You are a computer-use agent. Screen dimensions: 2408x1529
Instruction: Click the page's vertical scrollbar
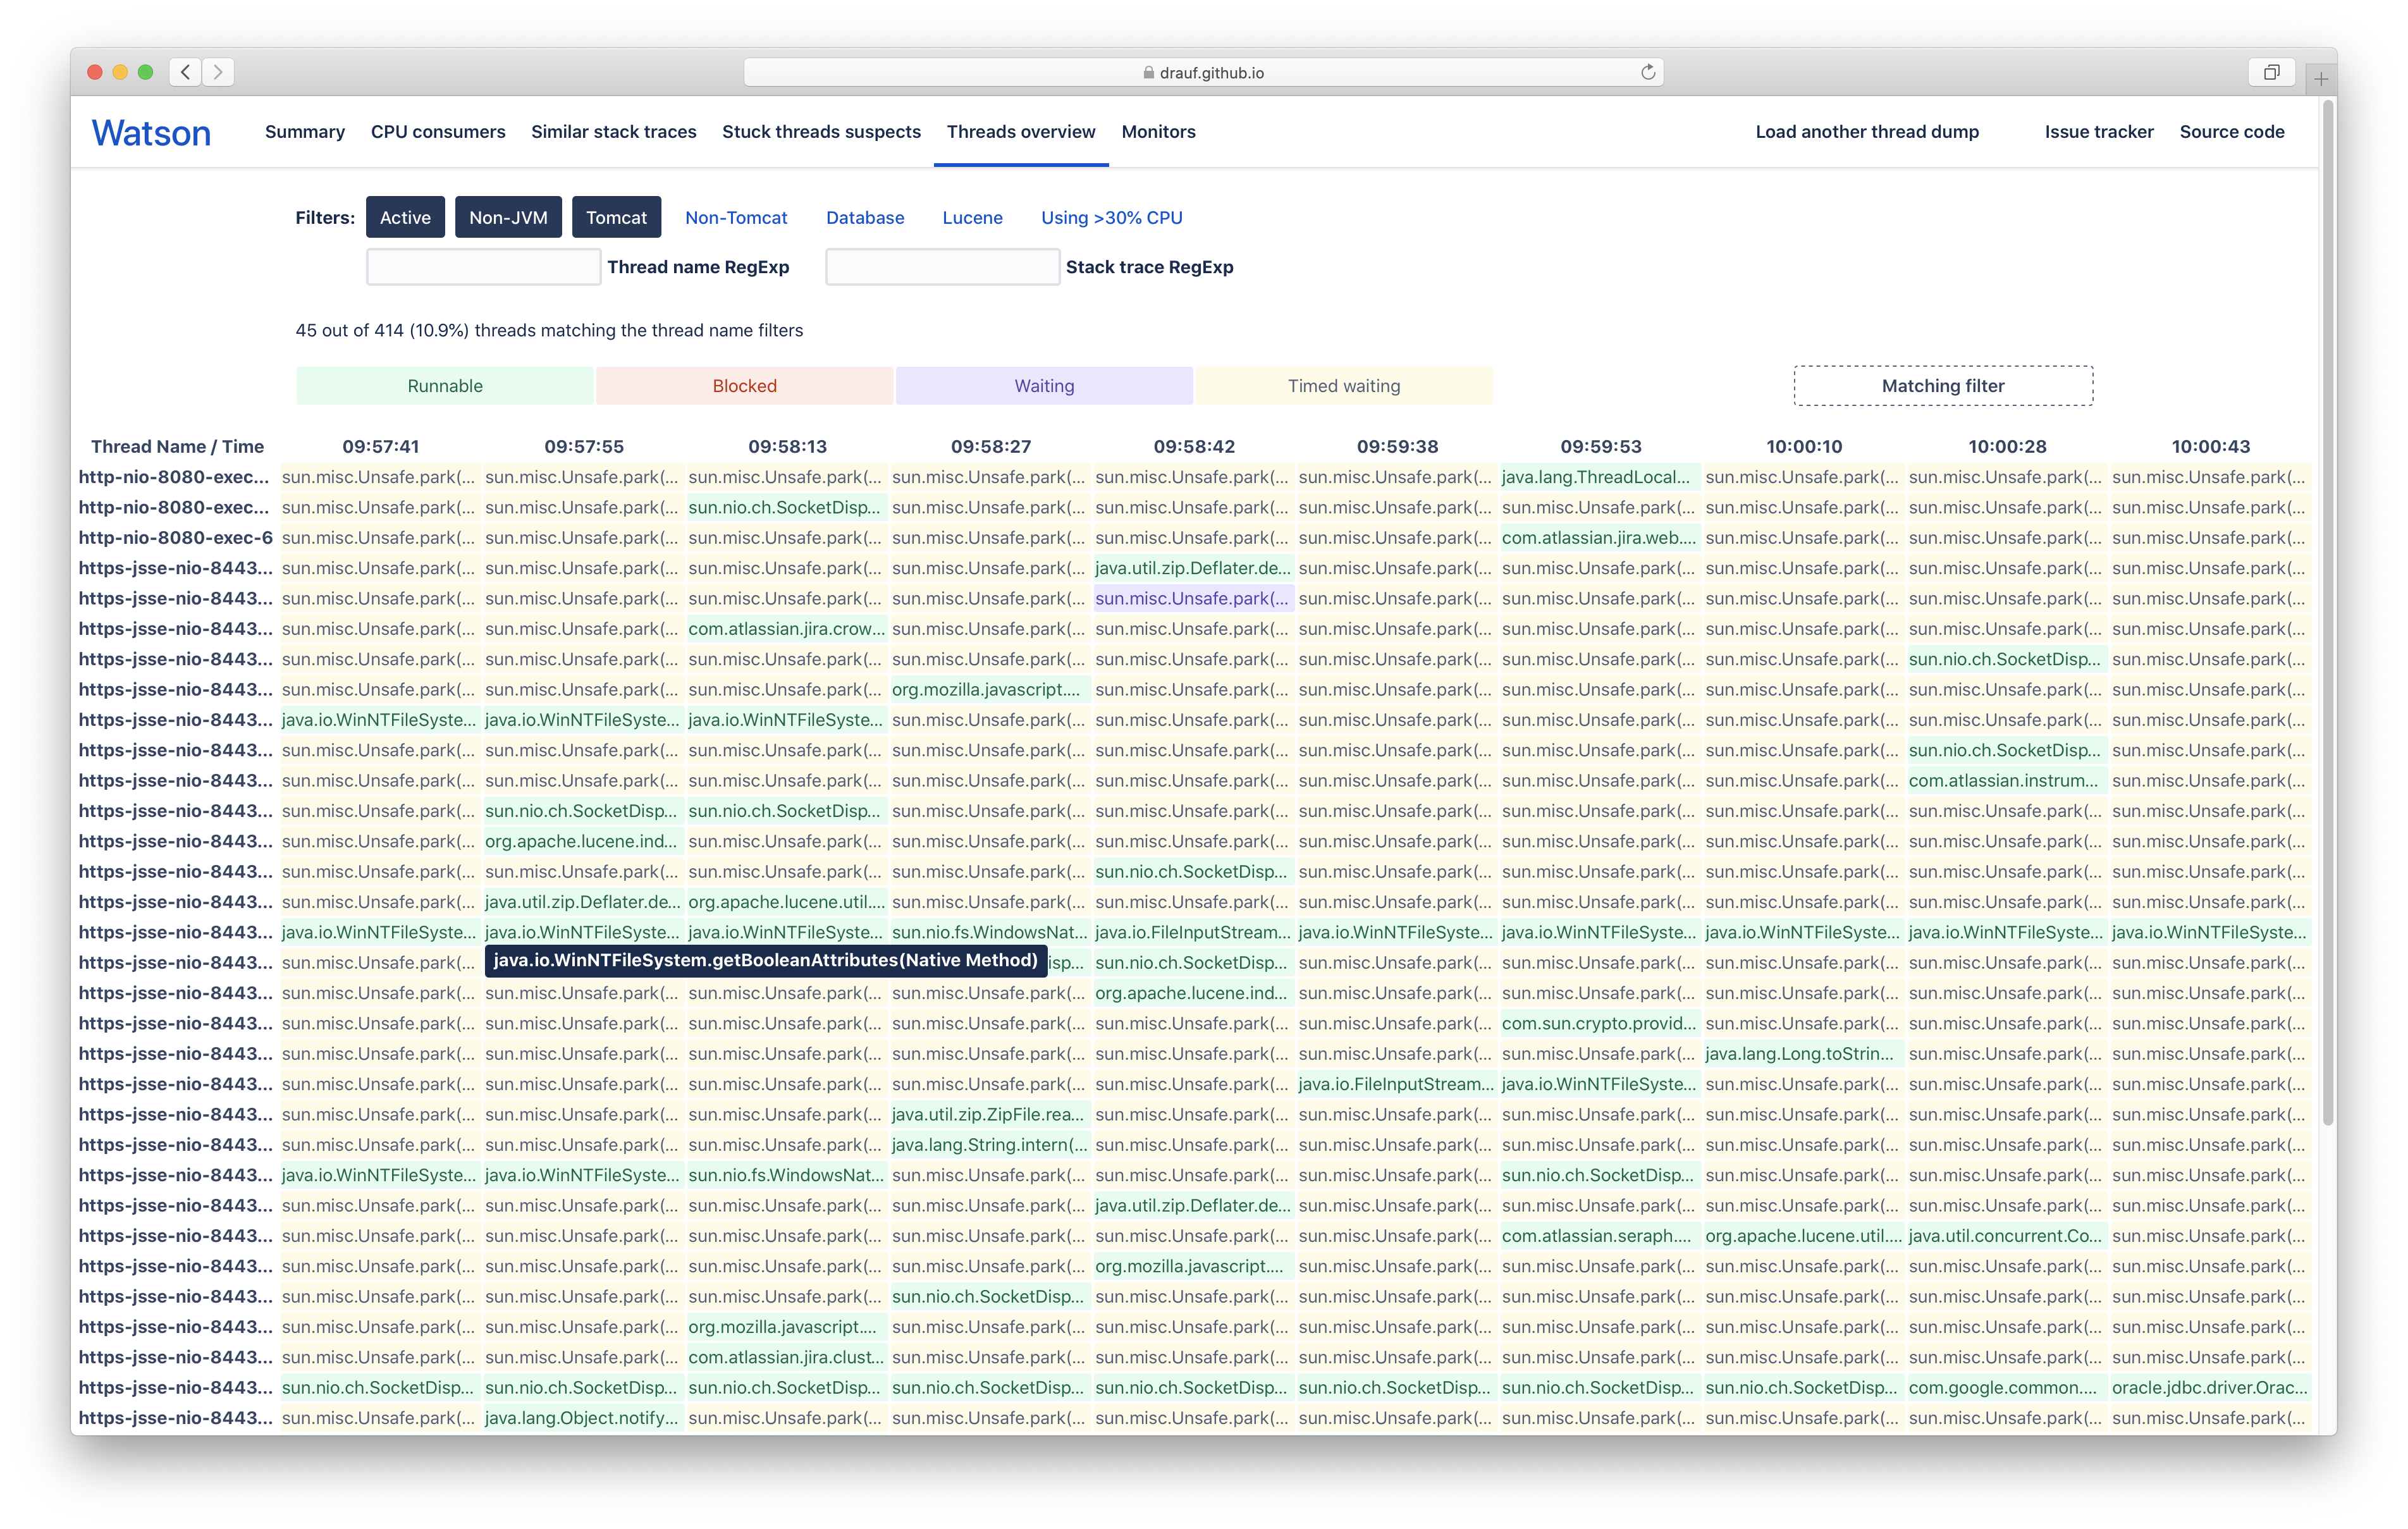[x=2327, y=612]
